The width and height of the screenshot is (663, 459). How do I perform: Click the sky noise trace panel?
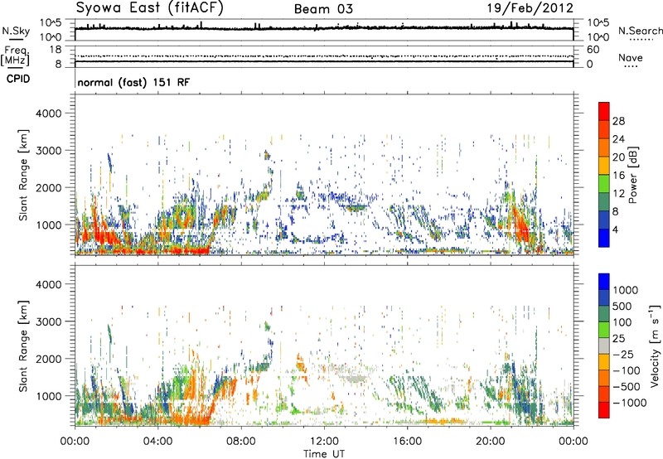coord(324,30)
